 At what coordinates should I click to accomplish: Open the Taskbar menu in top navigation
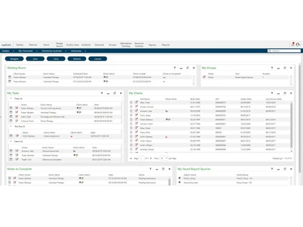19,45
